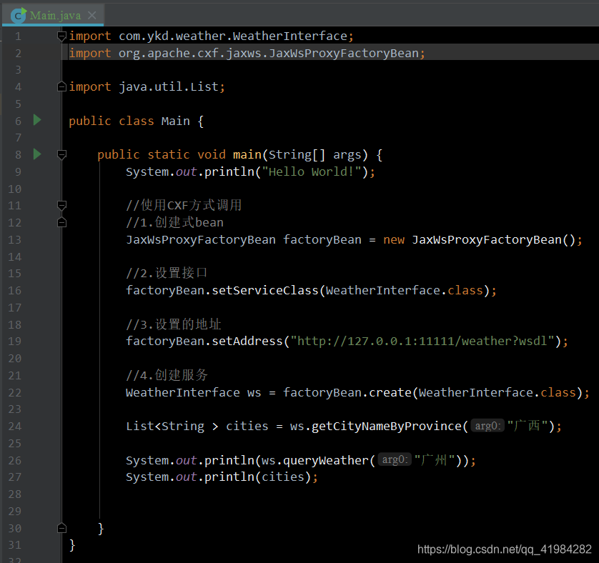
Task: Click the "广西" string argument
Action: tap(528, 426)
